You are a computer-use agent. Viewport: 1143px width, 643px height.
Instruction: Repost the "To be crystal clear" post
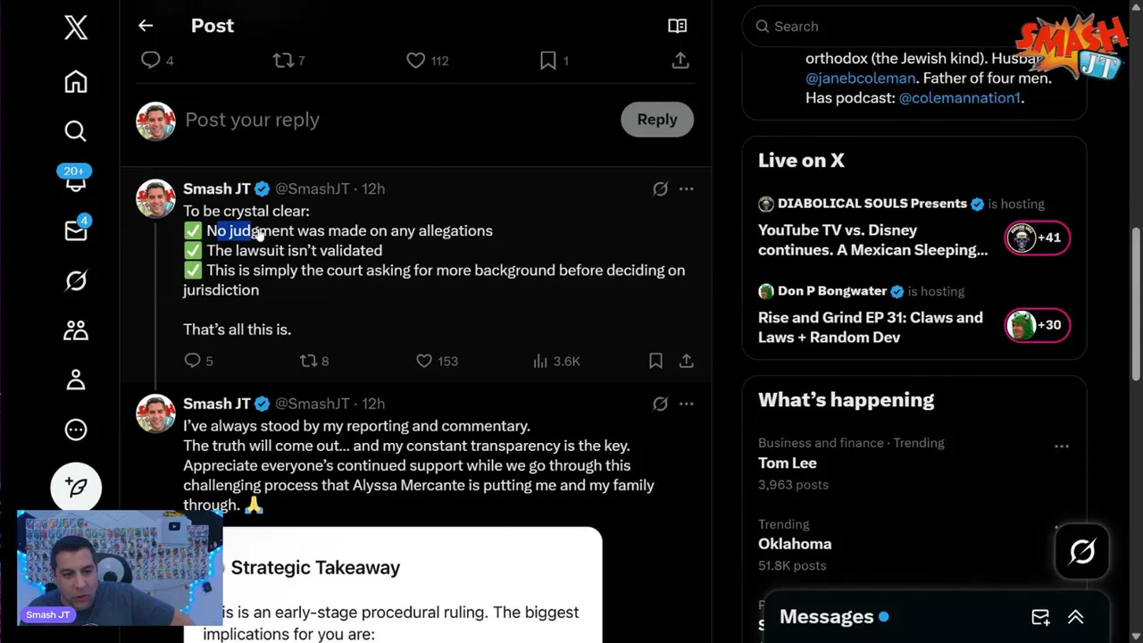tap(308, 361)
